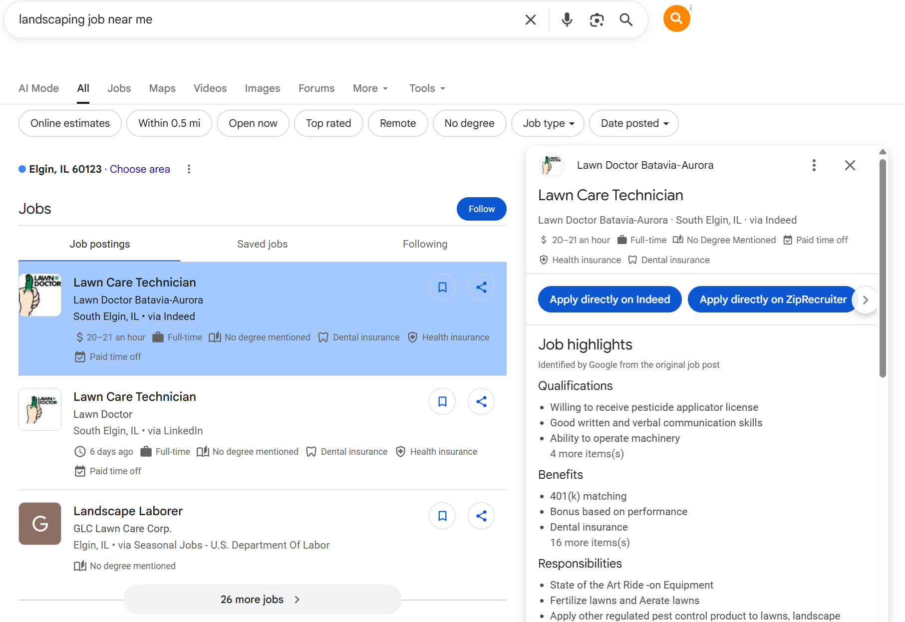Toggle the No degree filter chip
The width and height of the screenshot is (905, 622).
(x=469, y=123)
